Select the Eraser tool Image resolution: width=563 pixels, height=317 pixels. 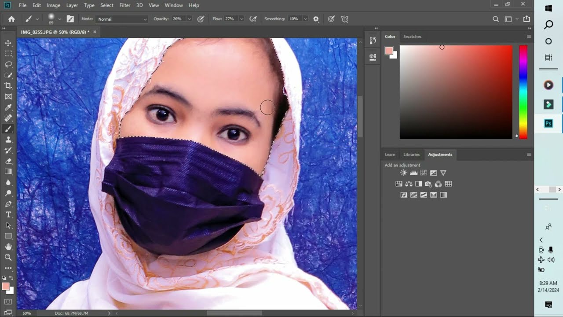pyautogui.click(x=8, y=161)
